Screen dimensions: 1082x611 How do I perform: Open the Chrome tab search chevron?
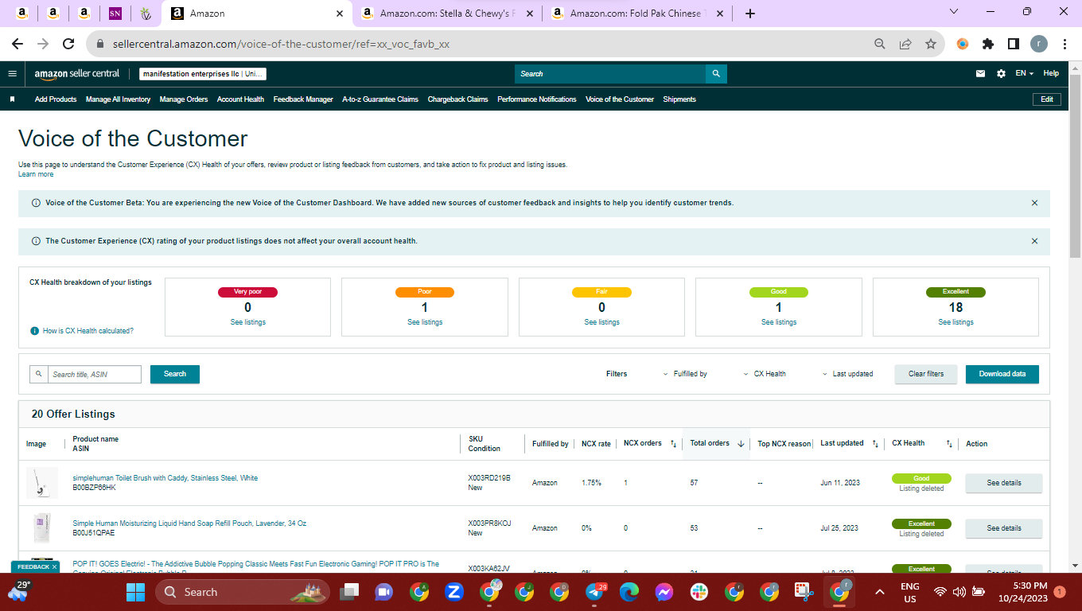click(x=955, y=12)
